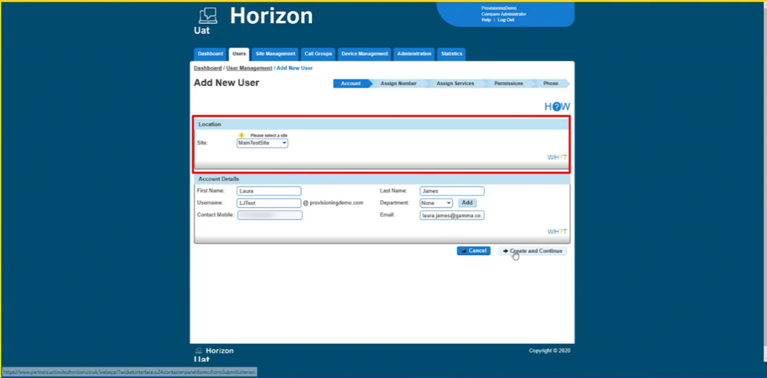Open the Site Management tab
Screen dimensions: 767x378
(x=275, y=54)
